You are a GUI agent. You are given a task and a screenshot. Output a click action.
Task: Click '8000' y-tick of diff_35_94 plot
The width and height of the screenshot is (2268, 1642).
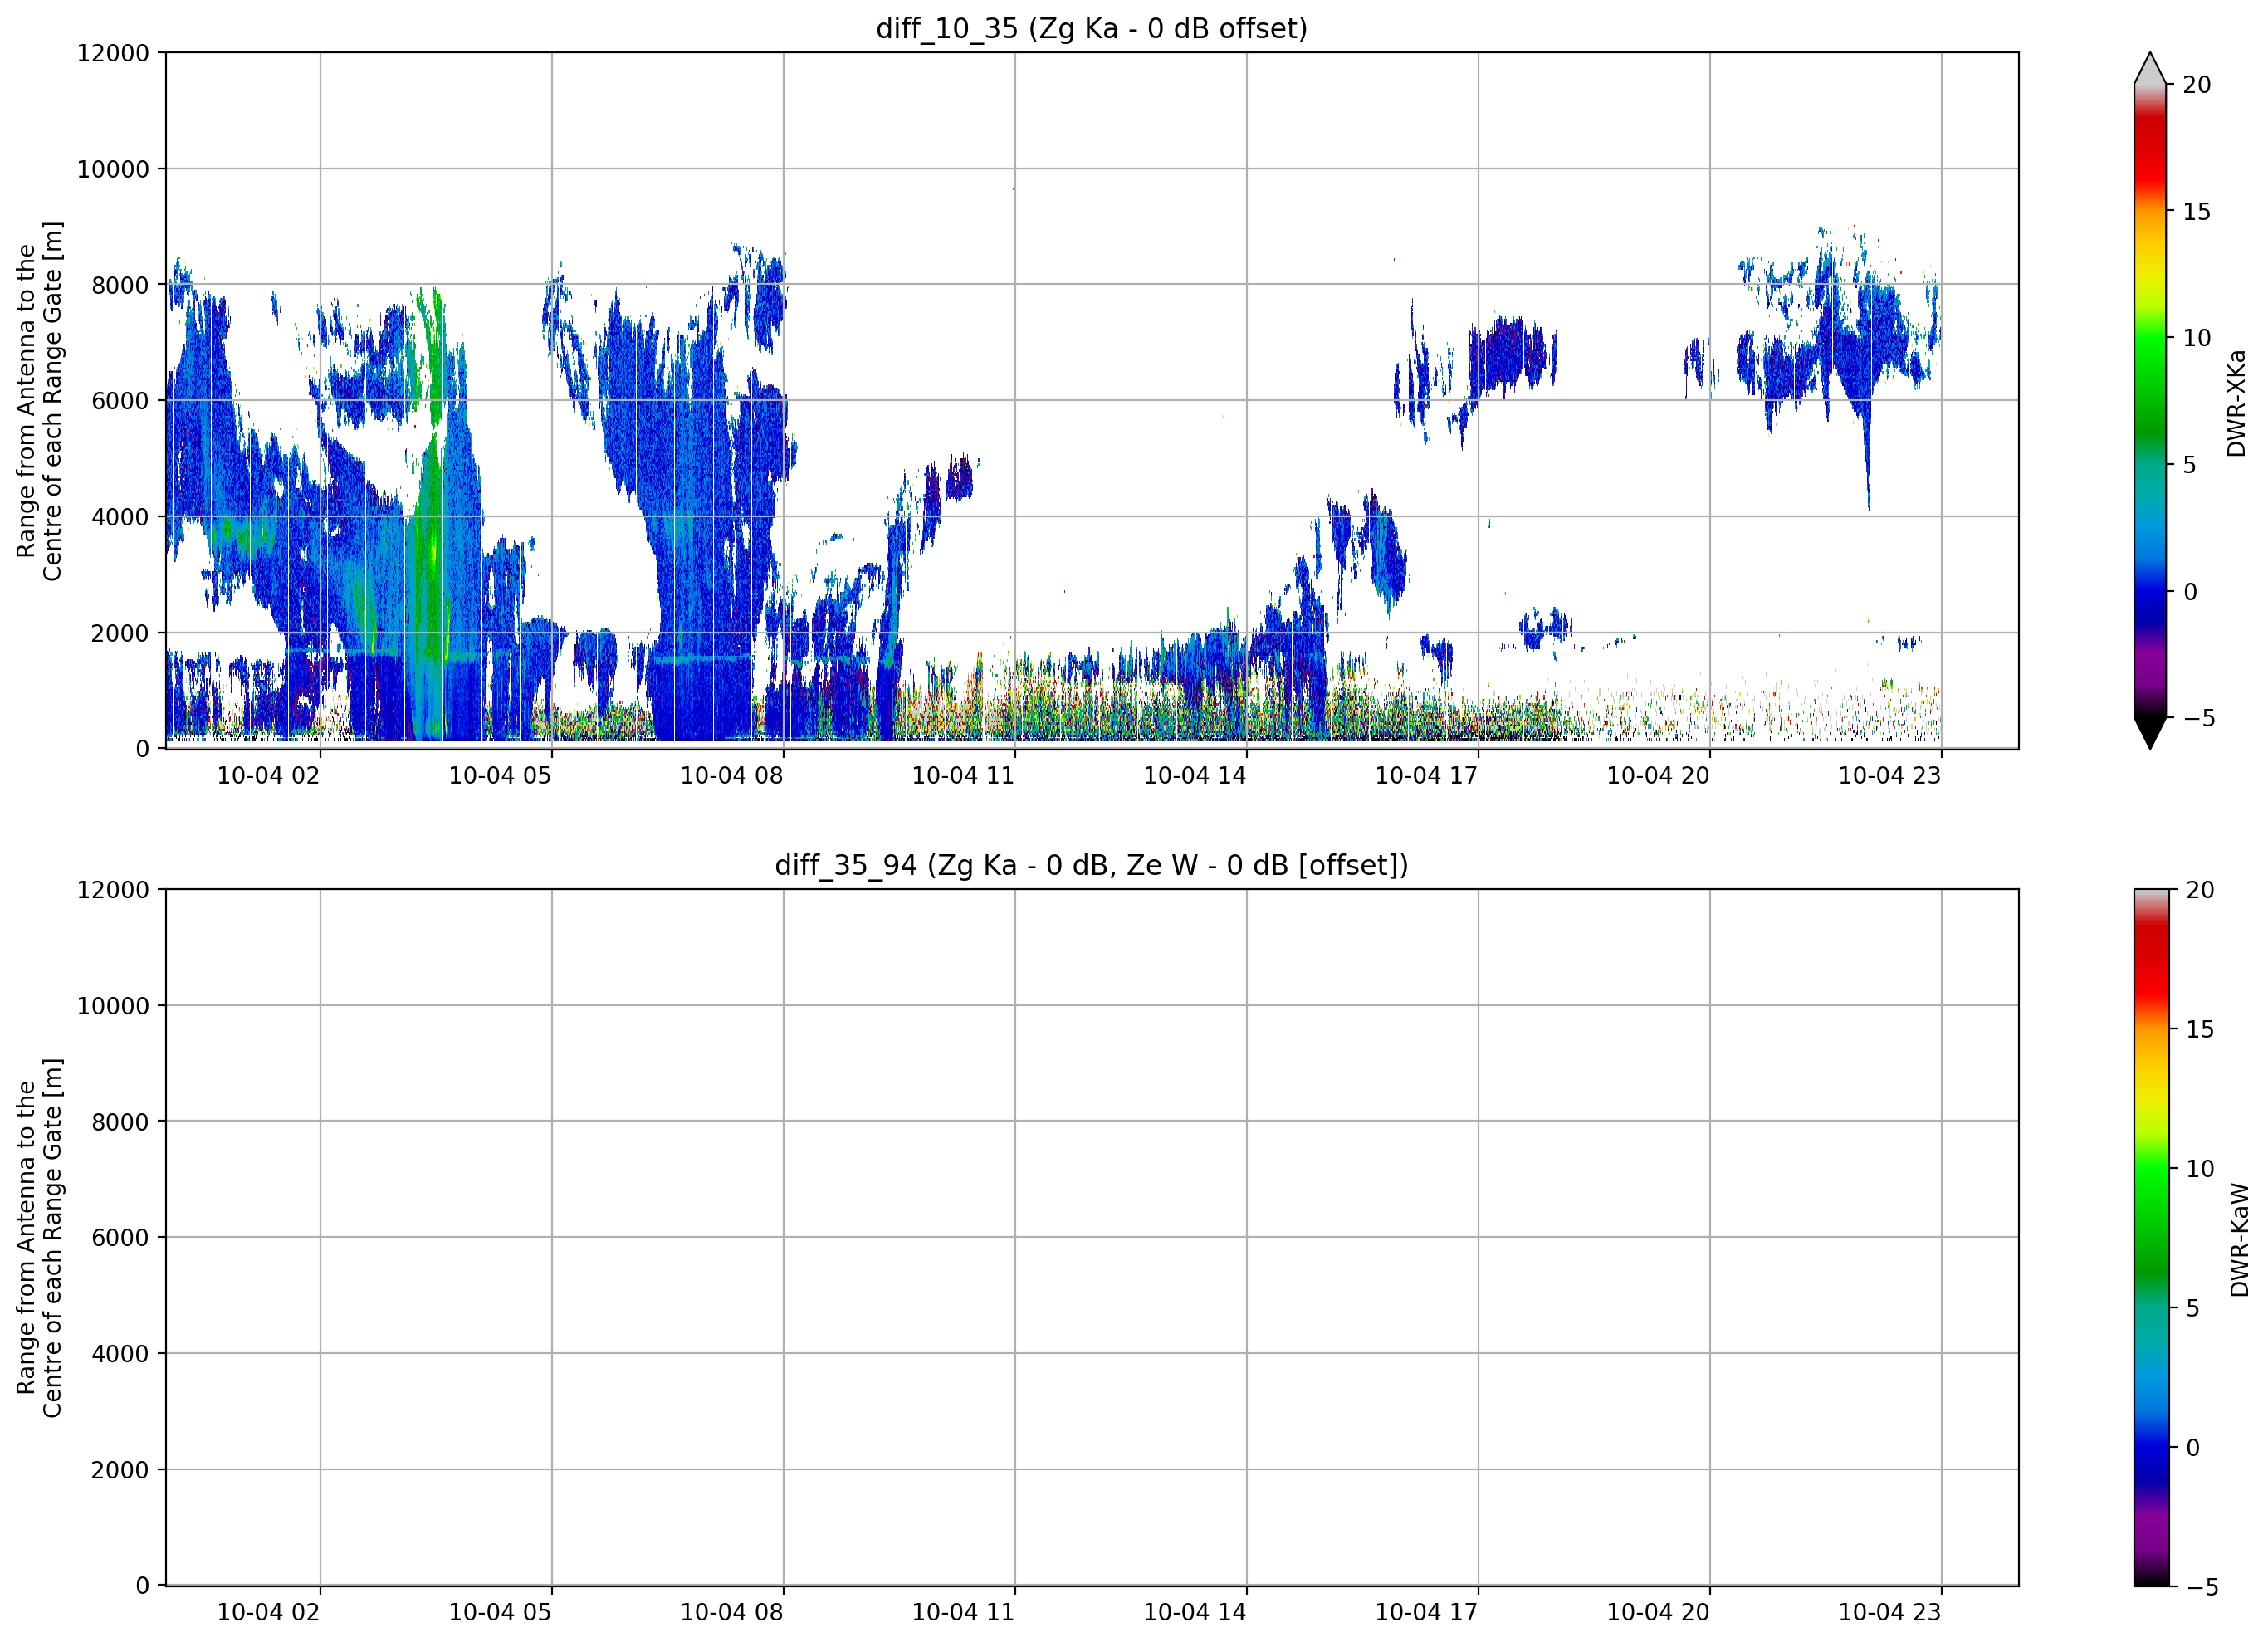(x=120, y=1122)
